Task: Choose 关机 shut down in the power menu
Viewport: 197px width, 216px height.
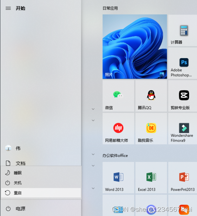Action: click(x=41, y=183)
